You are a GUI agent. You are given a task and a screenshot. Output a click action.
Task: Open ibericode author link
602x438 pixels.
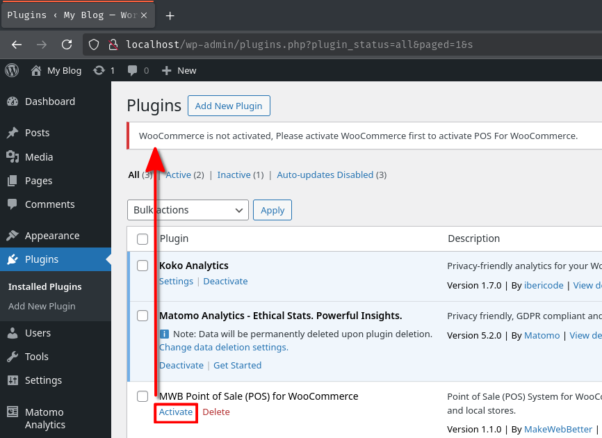pos(544,285)
